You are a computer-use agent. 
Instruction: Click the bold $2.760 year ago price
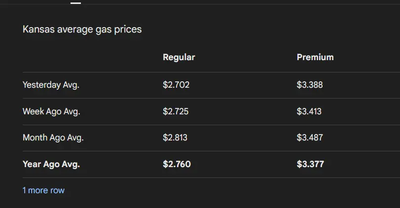point(177,164)
